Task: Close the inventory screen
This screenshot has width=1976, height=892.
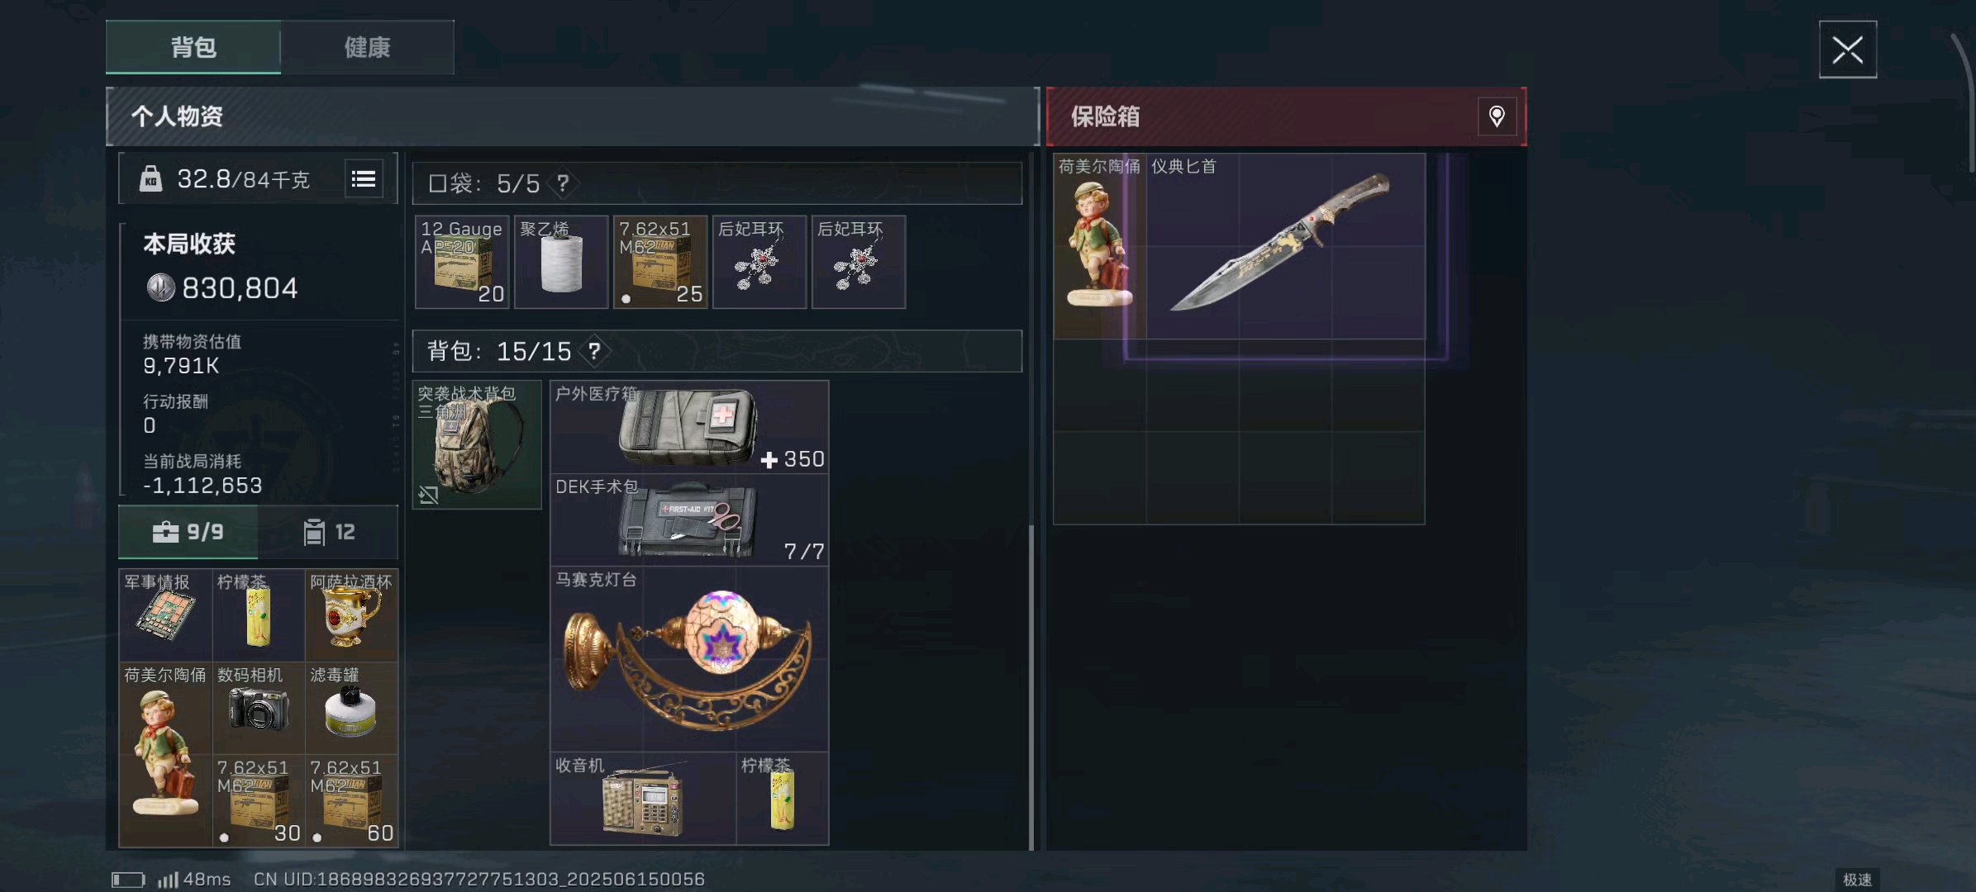Action: tap(1848, 50)
